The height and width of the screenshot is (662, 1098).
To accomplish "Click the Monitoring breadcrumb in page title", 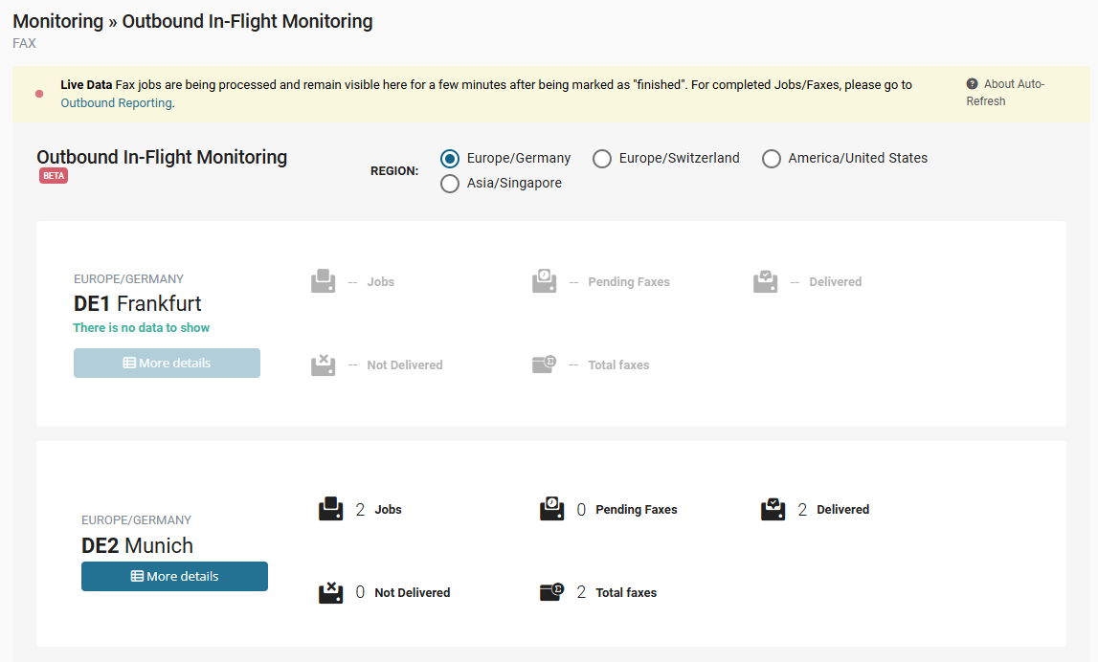I will coord(57,21).
